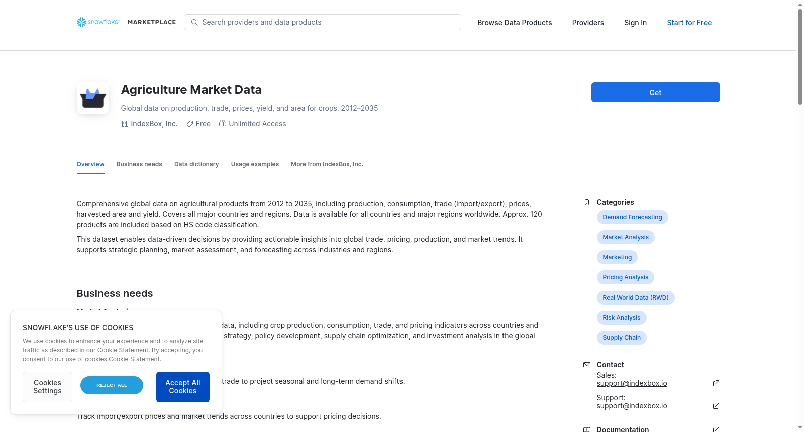This screenshot has width=804, height=432.
Task: Open the Sales email external link icon
Action: [x=716, y=383]
